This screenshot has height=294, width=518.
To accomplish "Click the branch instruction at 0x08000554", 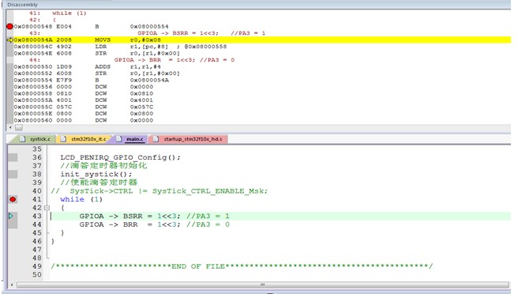I will point(91,80).
